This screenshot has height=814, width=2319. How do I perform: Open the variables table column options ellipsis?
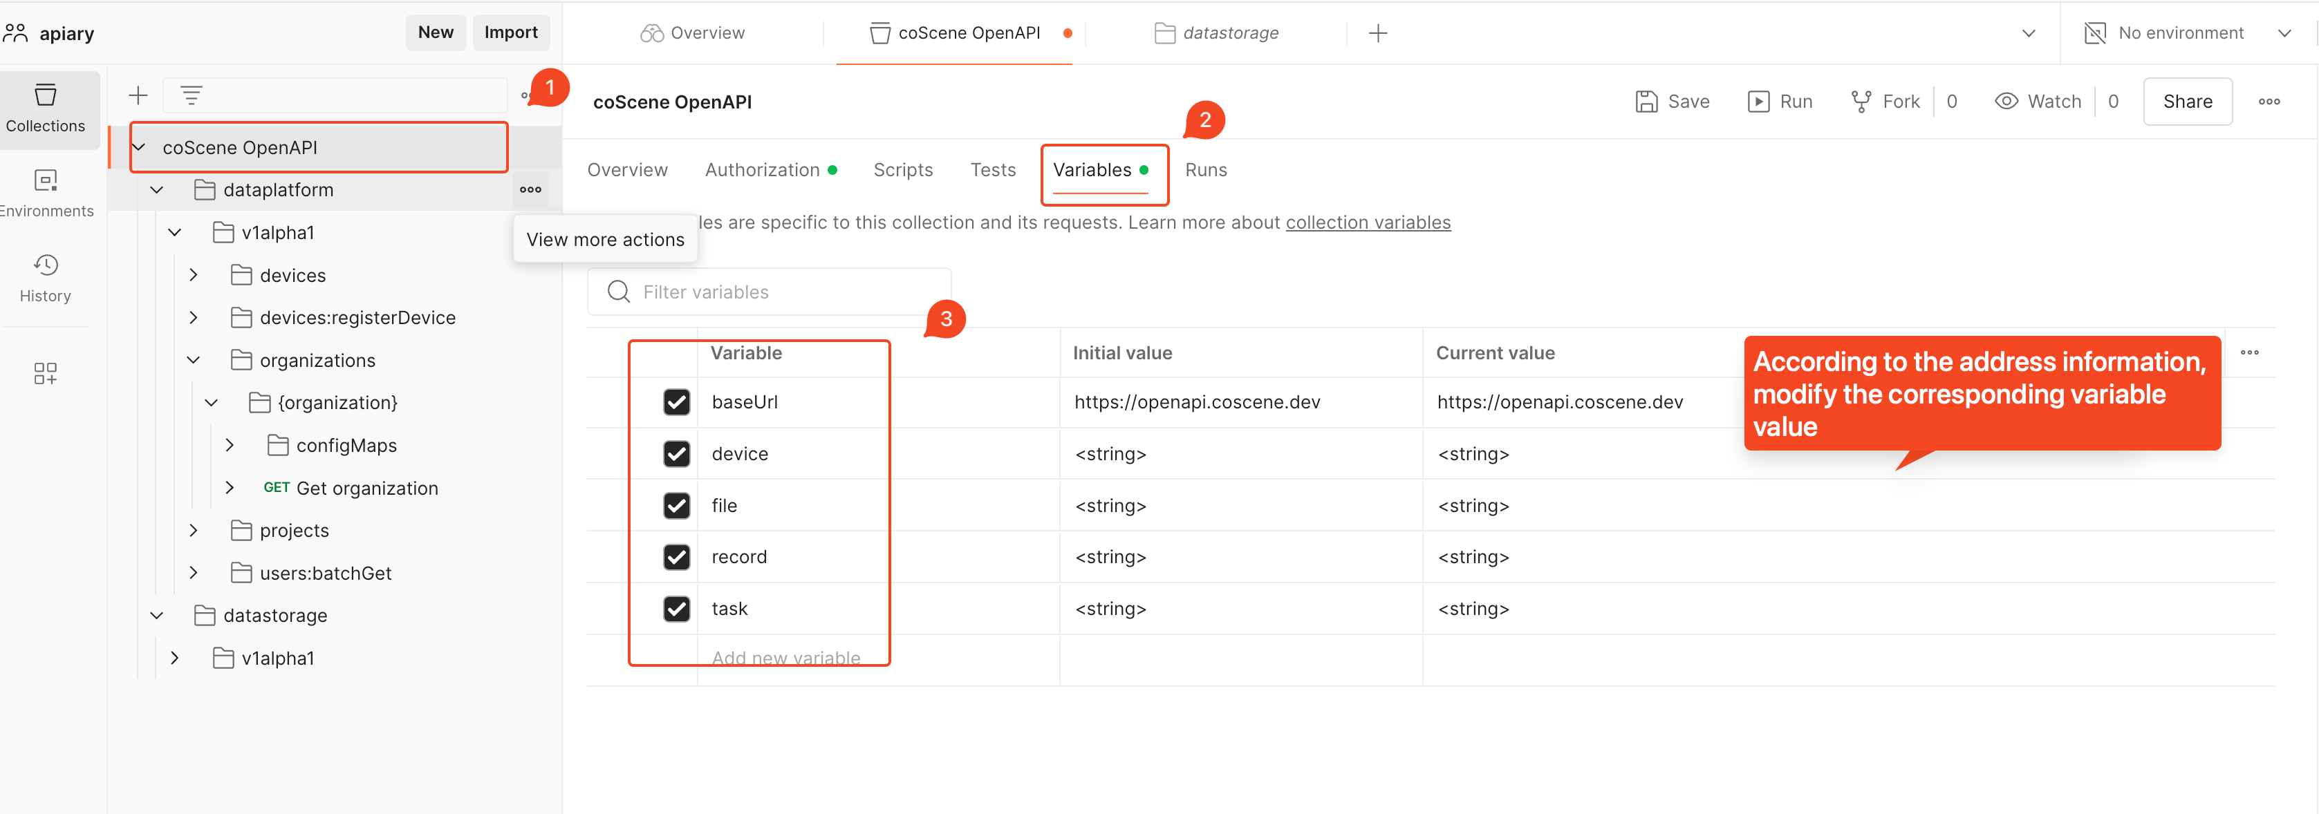[2248, 352]
